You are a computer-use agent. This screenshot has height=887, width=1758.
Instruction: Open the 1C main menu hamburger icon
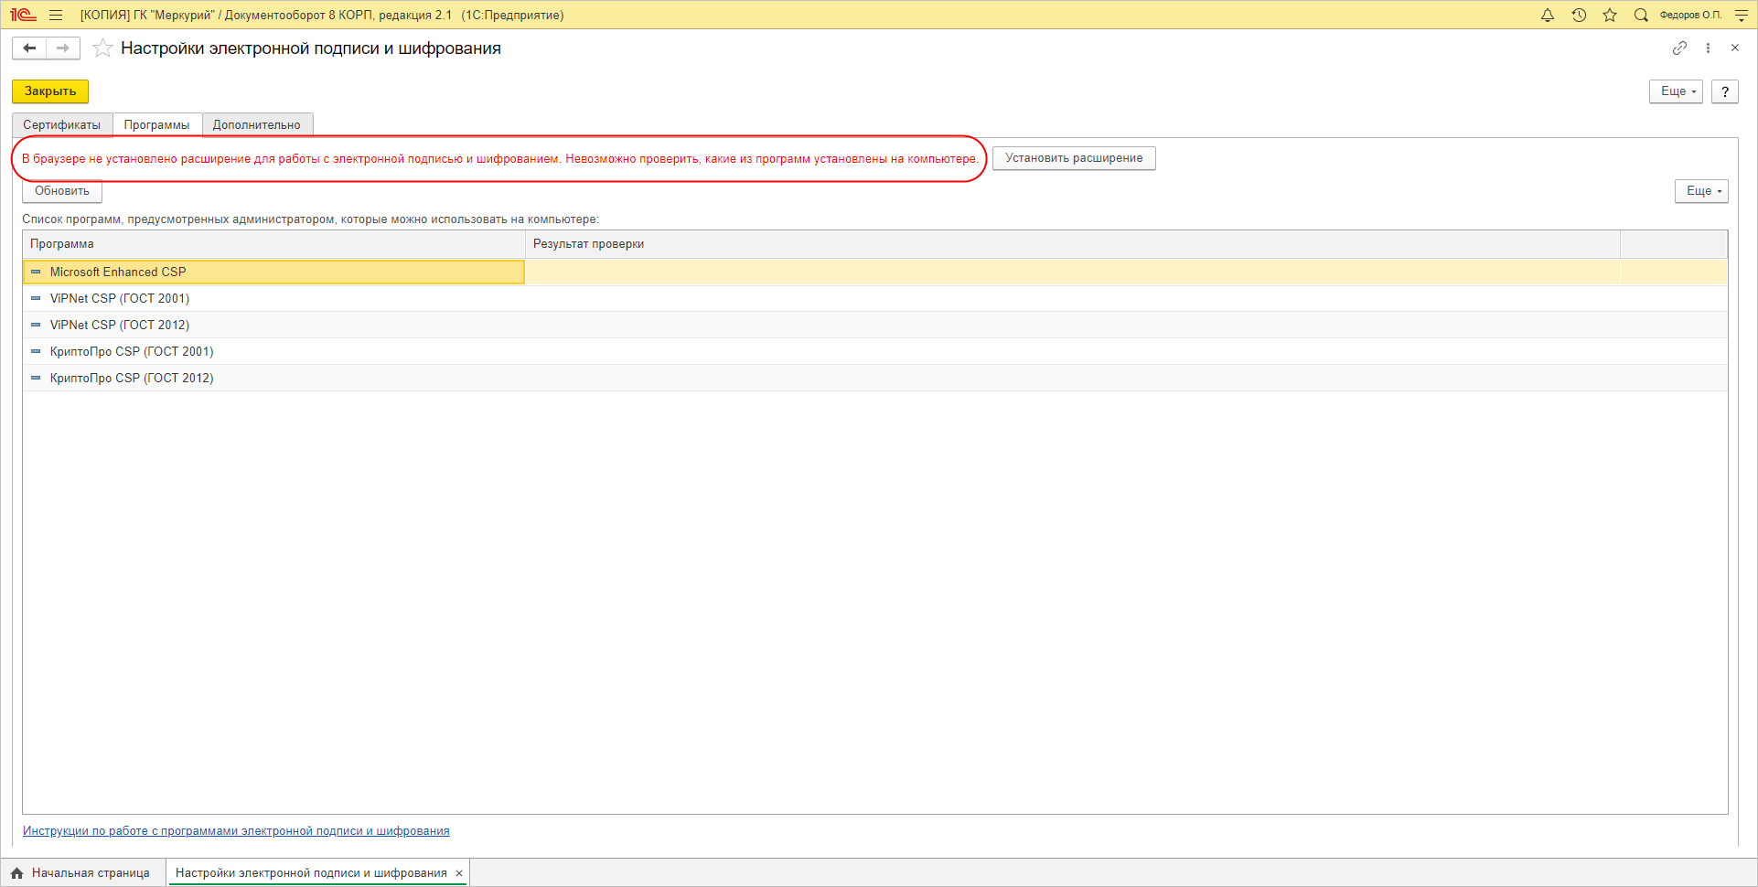[56, 15]
